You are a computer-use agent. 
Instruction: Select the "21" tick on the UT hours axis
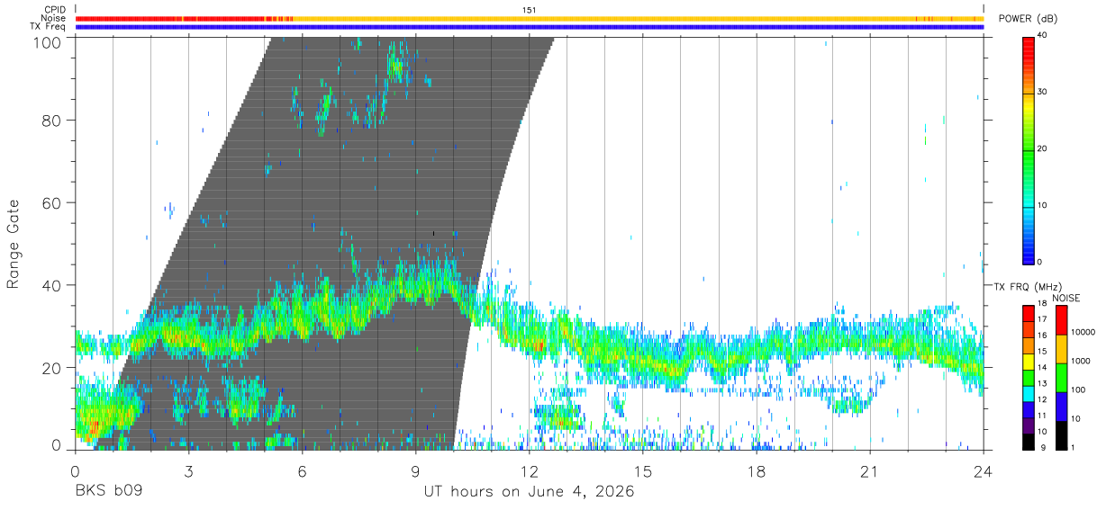point(870,471)
